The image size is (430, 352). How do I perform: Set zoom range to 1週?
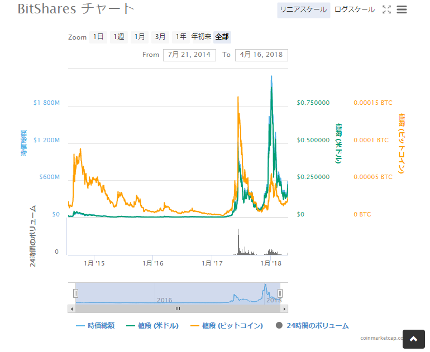coord(119,37)
